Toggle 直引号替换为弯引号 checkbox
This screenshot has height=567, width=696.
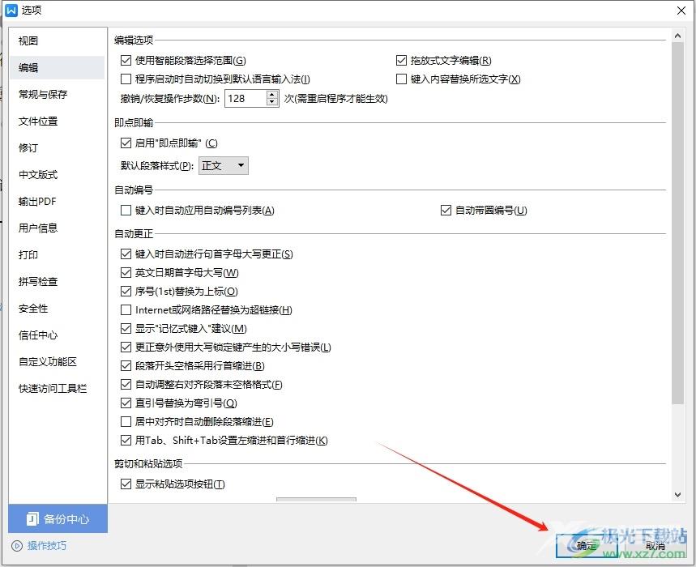coord(126,403)
